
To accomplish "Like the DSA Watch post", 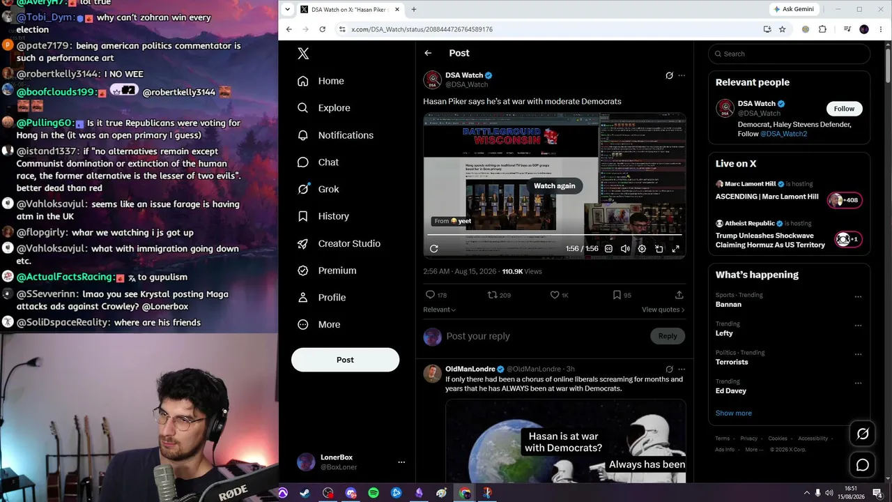I will tap(555, 295).
